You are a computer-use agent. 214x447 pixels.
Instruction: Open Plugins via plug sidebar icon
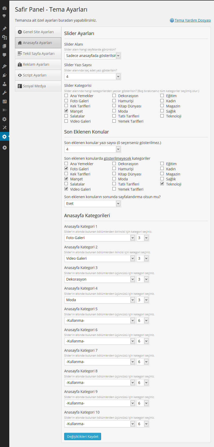(4, 75)
